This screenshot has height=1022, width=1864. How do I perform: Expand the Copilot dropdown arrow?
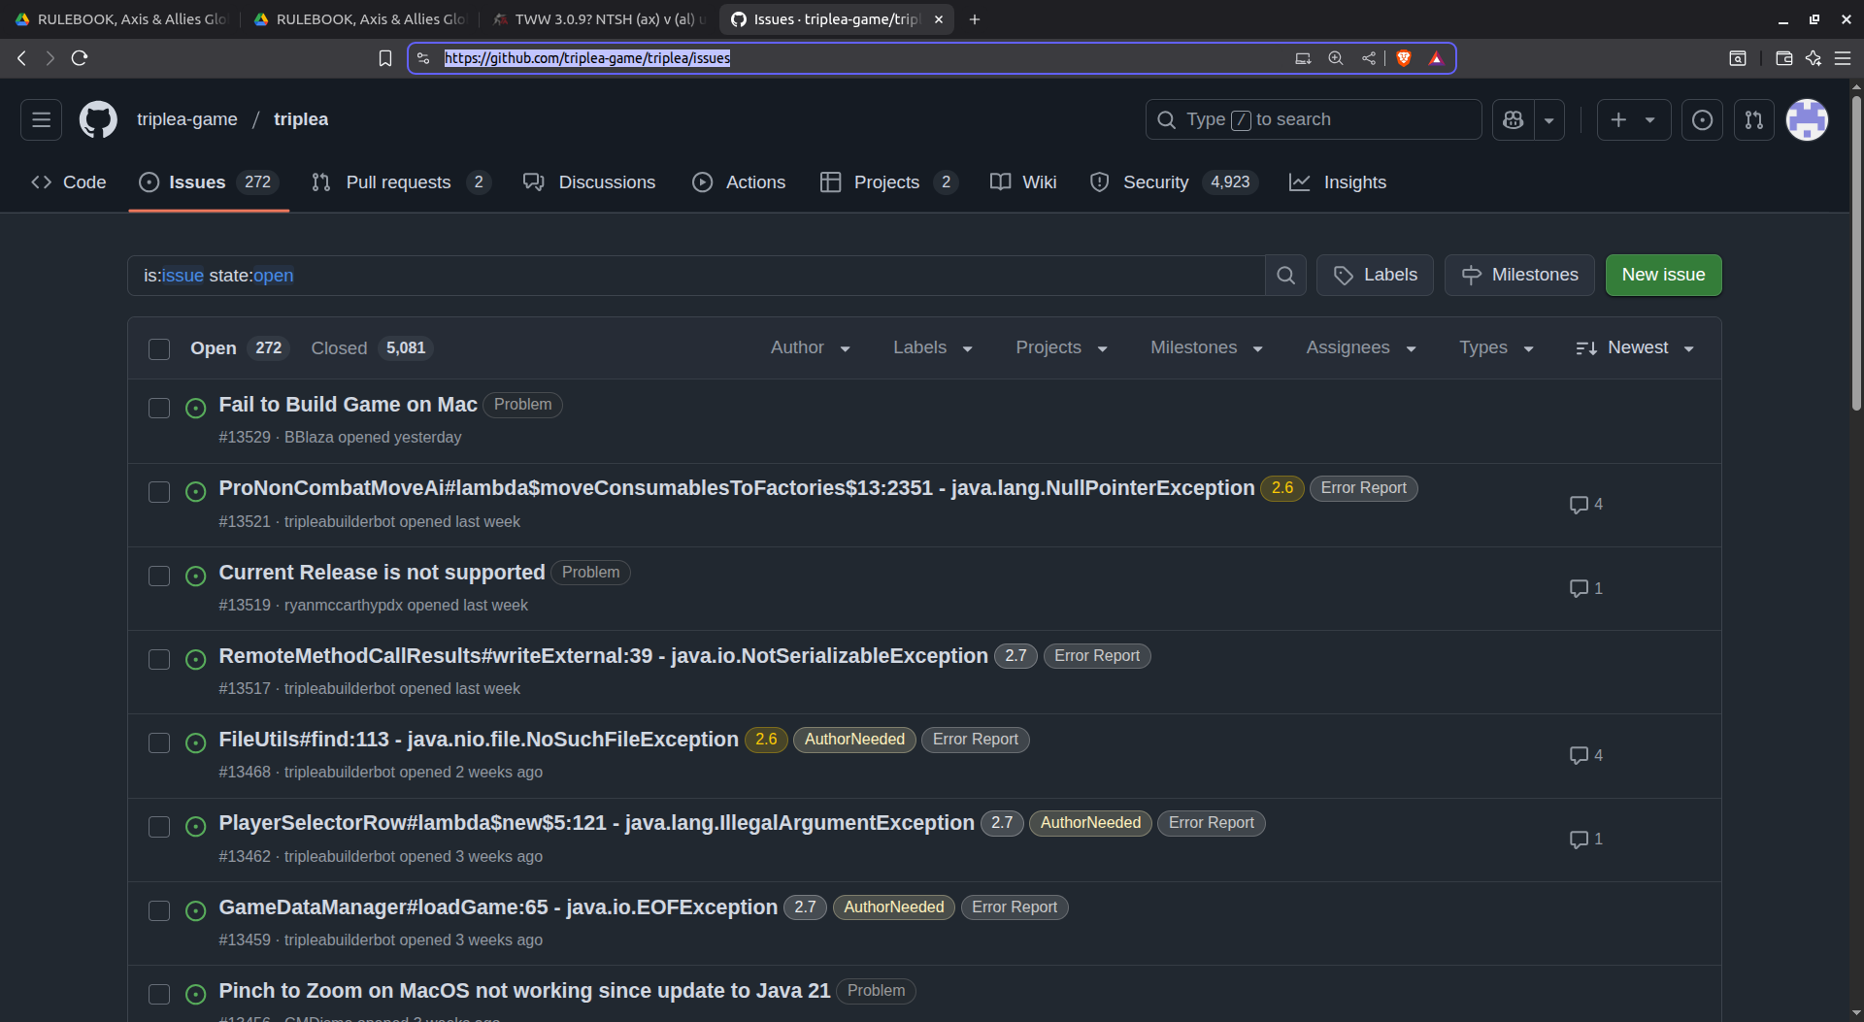(x=1549, y=119)
